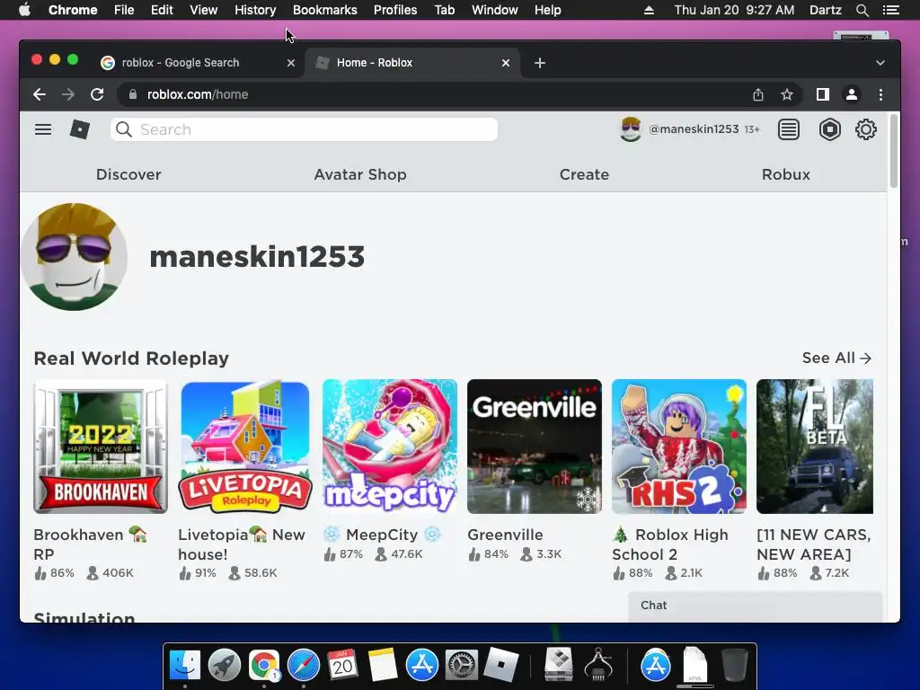Open the History menu
The height and width of the screenshot is (690, 920).
pyautogui.click(x=254, y=10)
